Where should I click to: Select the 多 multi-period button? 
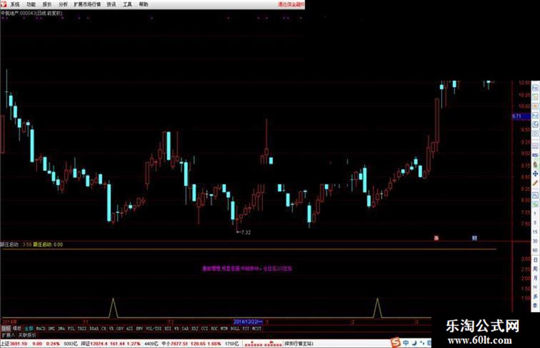(535, 297)
